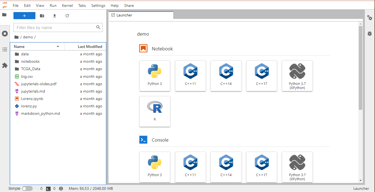This screenshot has height=192, width=375.
Task: Open the Settings menu
Action: click(x=98, y=5)
